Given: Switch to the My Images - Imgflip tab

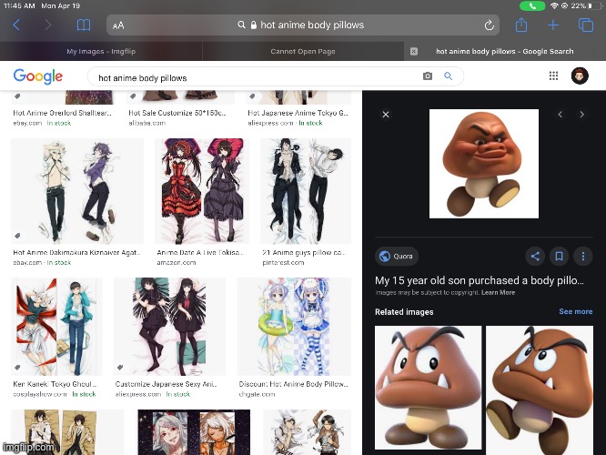Looking at the screenshot, I should click(x=101, y=51).
